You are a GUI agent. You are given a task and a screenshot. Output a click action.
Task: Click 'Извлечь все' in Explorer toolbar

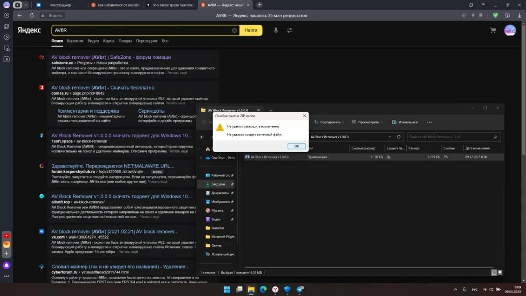point(405,122)
